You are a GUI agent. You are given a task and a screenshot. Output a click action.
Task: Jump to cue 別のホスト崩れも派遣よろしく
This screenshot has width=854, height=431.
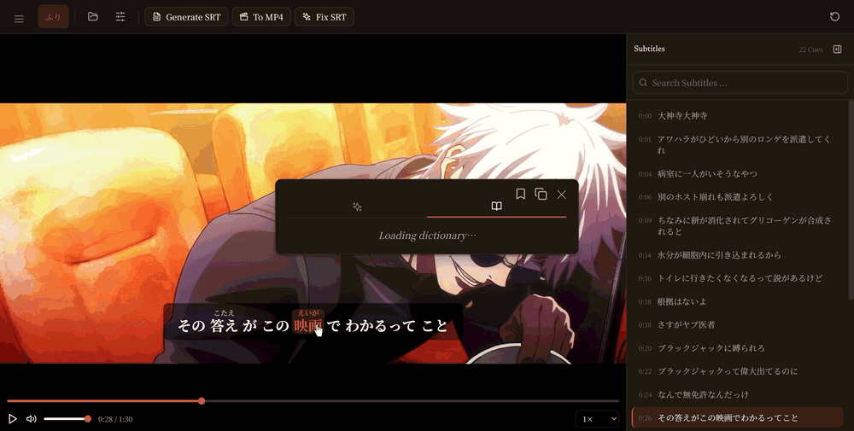point(738,197)
